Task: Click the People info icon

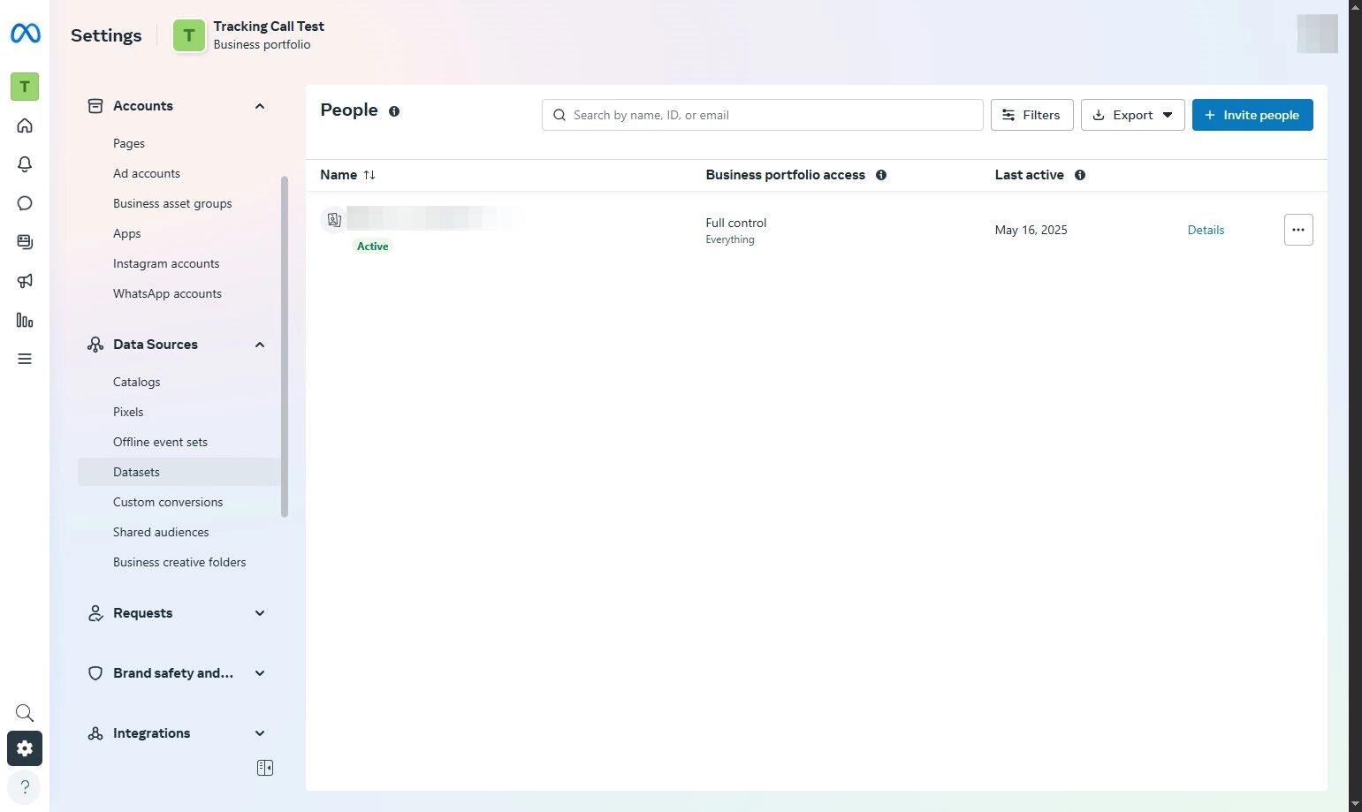Action: (394, 111)
